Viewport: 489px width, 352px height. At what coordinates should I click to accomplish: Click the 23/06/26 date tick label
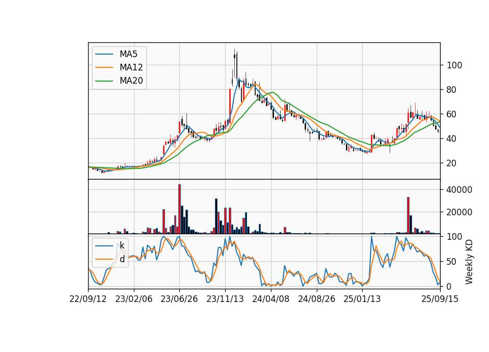(179, 299)
